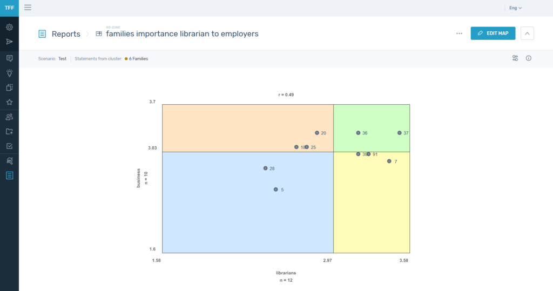The width and height of the screenshot is (553, 291).
Task: Click the info circle icon
Action: click(529, 58)
